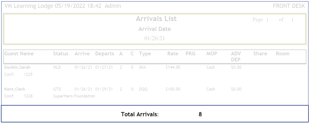
Task: Click the Arrive column header
Action: [82, 54]
